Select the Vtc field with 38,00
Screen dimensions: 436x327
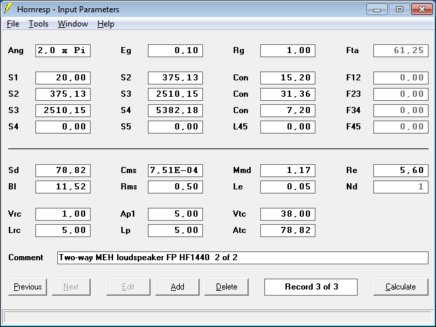pyautogui.click(x=287, y=214)
